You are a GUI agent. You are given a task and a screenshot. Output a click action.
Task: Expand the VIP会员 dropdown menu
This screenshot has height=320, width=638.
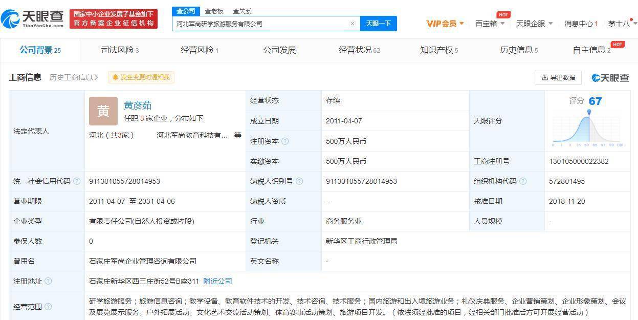(x=445, y=24)
